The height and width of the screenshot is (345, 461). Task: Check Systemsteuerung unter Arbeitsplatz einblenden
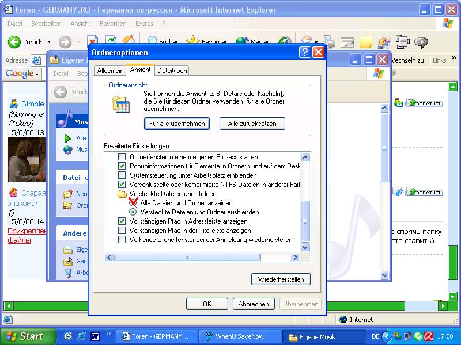pos(122,175)
